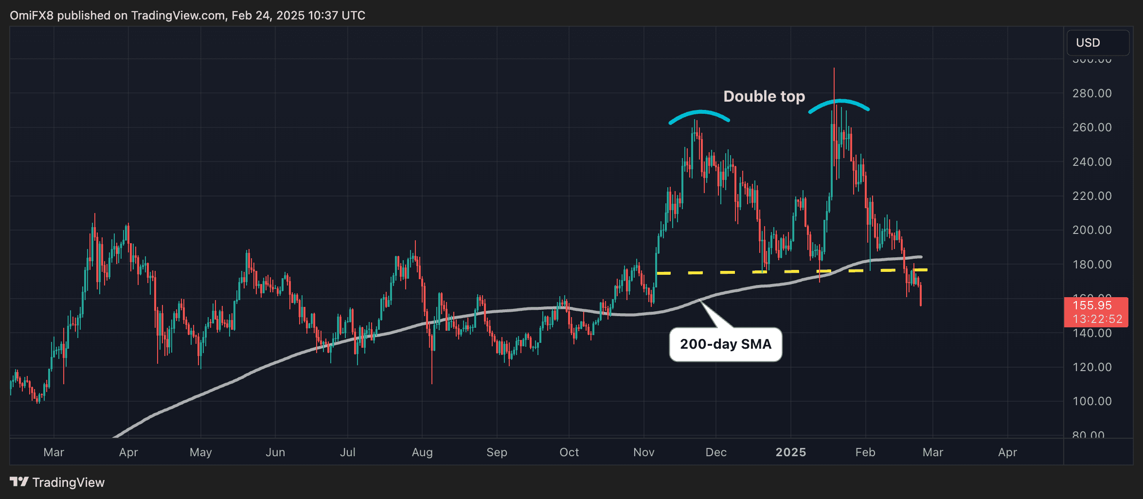
Task: Click the 2025 year label on time axis
Action: coord(790,452)
